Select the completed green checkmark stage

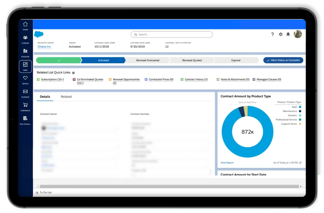click(59, 60)
